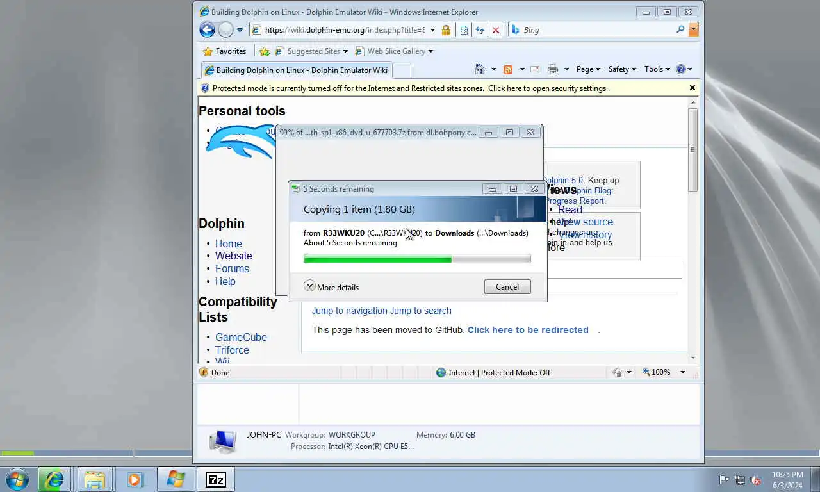
Task: Click the IE Forward navigation arrow
Action: [225, 29]
